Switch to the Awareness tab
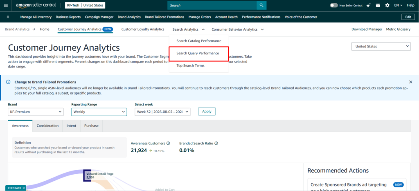 click(20, 126)
